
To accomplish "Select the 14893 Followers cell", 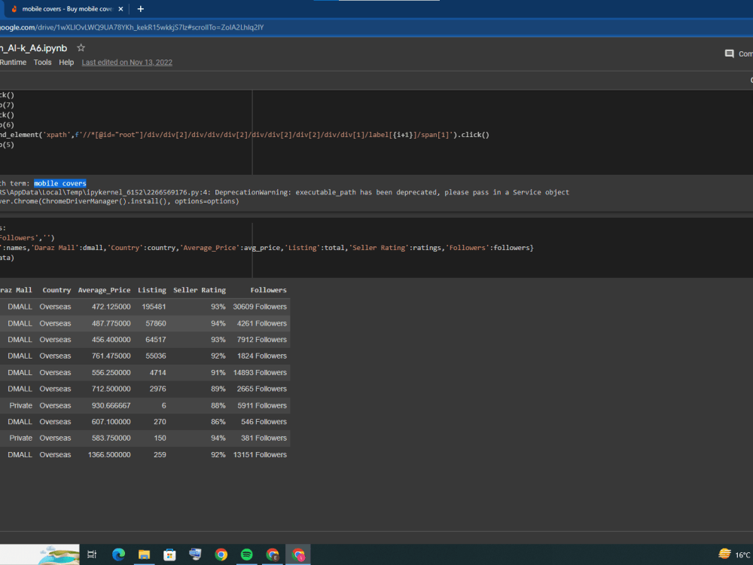I will (x=260, y=372).
